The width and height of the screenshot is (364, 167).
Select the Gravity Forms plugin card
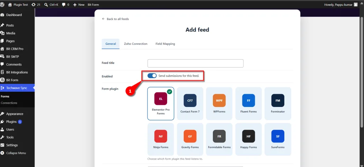[x=190, y=139]
